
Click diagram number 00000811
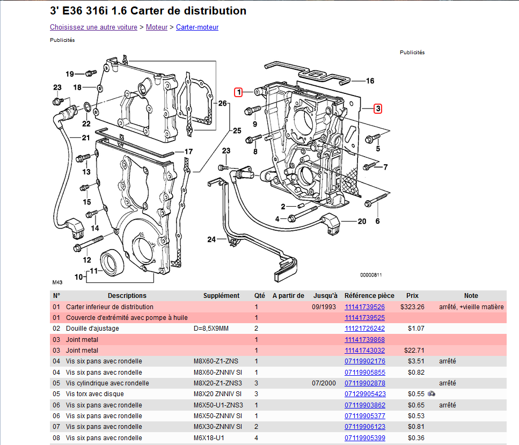[371, 275]
